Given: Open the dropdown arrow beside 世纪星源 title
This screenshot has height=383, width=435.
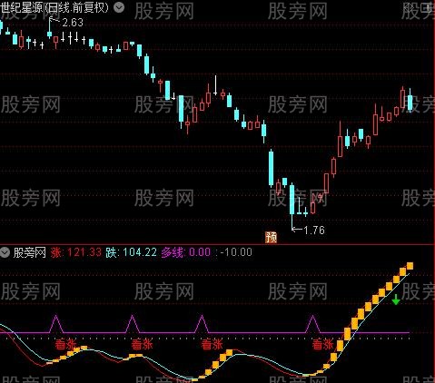Looking at the screenshot, I should click(x=119, y=7).
